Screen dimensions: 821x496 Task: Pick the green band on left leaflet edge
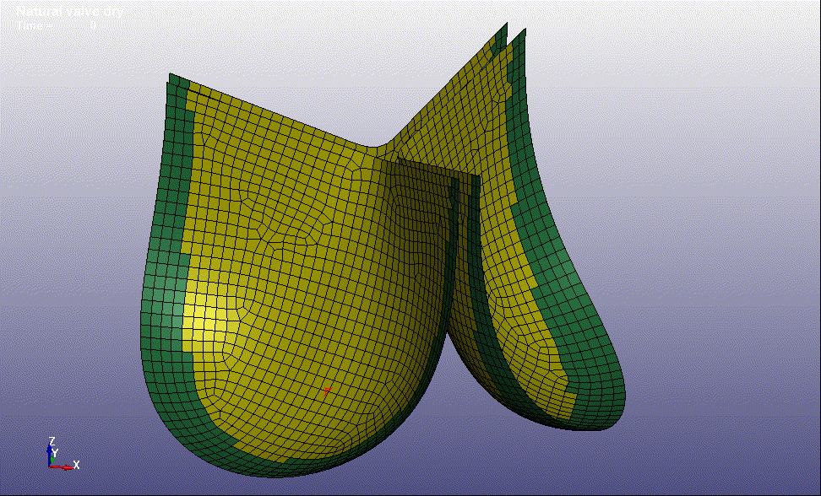[162, 253]
